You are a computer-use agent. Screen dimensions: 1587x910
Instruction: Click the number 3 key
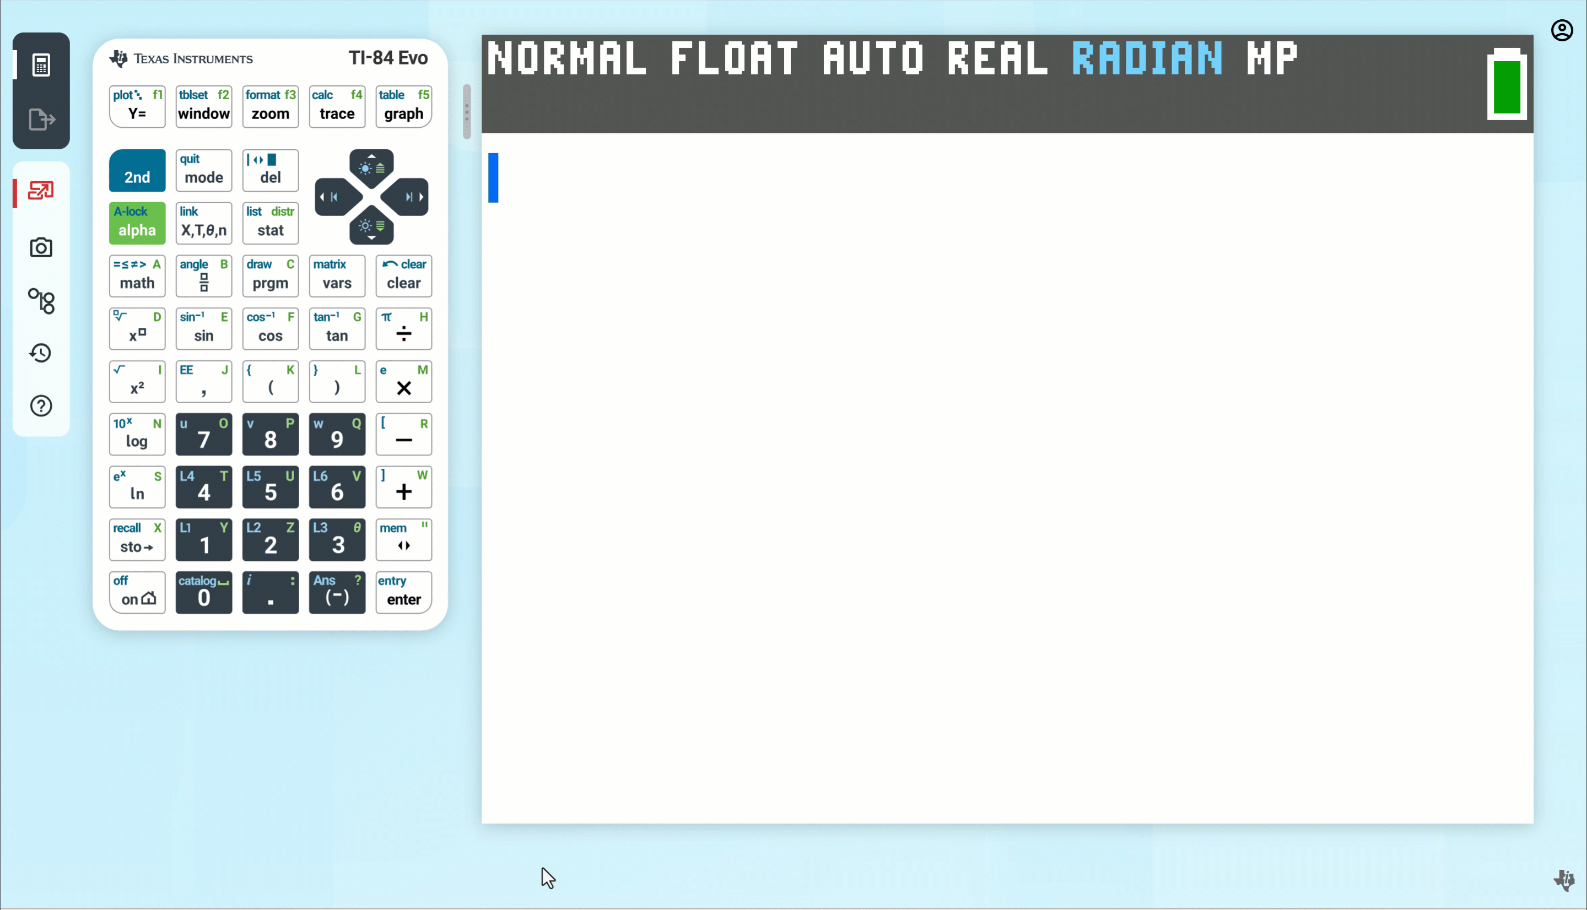337,539
